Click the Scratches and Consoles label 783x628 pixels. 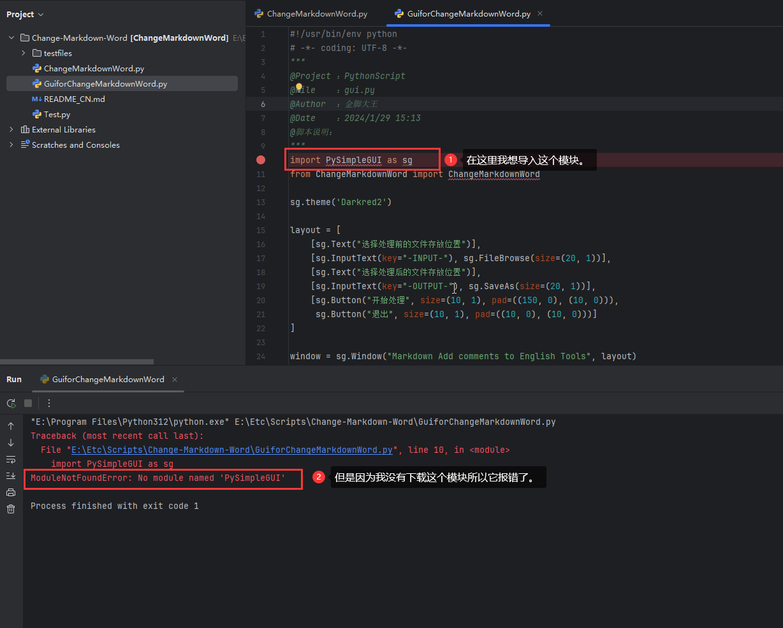click(x=76, y=145)
